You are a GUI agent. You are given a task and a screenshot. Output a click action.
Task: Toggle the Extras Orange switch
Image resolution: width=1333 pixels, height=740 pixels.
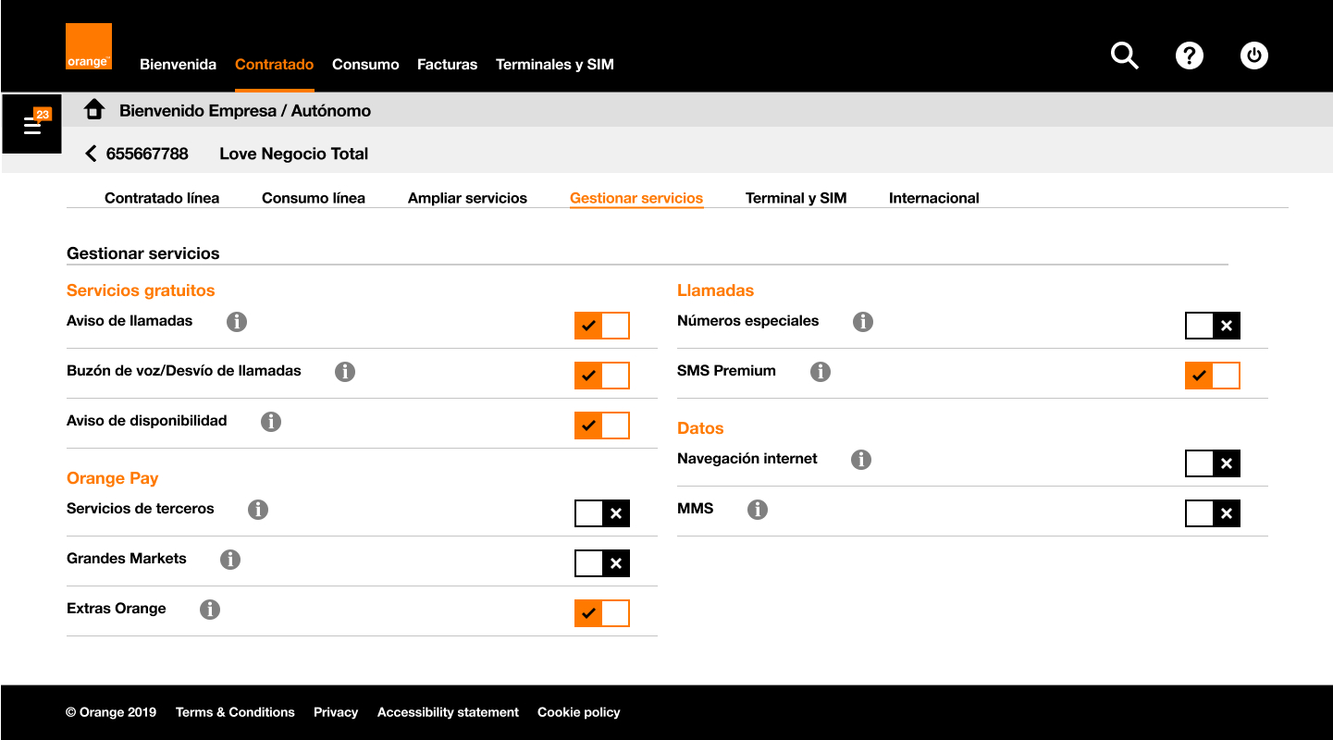click(x=602, y=613)
